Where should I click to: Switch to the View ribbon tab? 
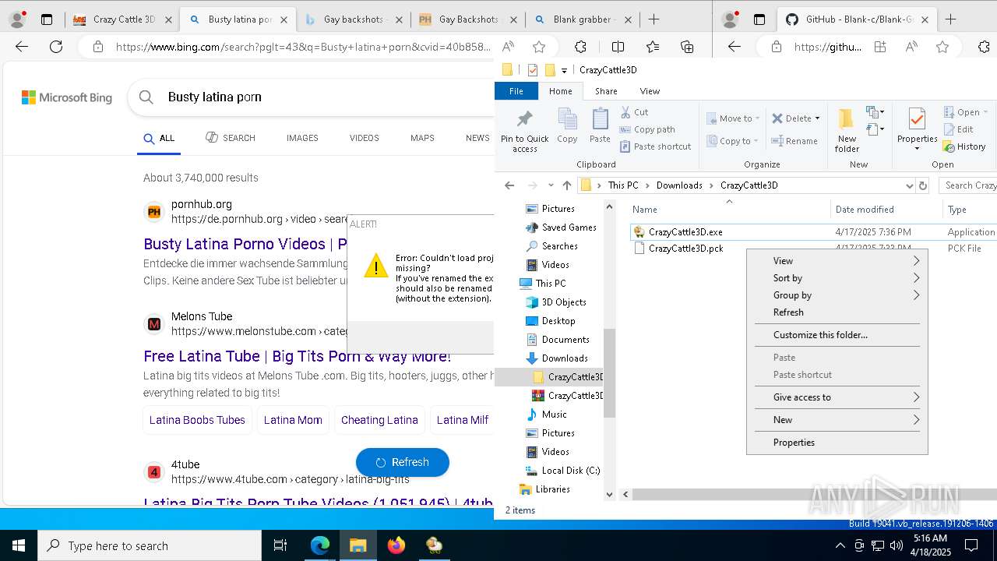pyautogui.click(x=650, y=91)
